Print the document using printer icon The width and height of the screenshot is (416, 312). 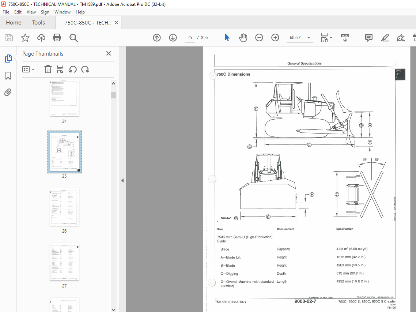(x=57, y=38)
